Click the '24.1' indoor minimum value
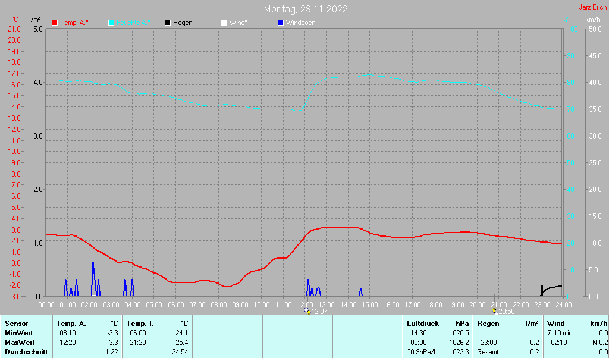The width and height of the screenshot is (609, 358). [x=181, y=333]
